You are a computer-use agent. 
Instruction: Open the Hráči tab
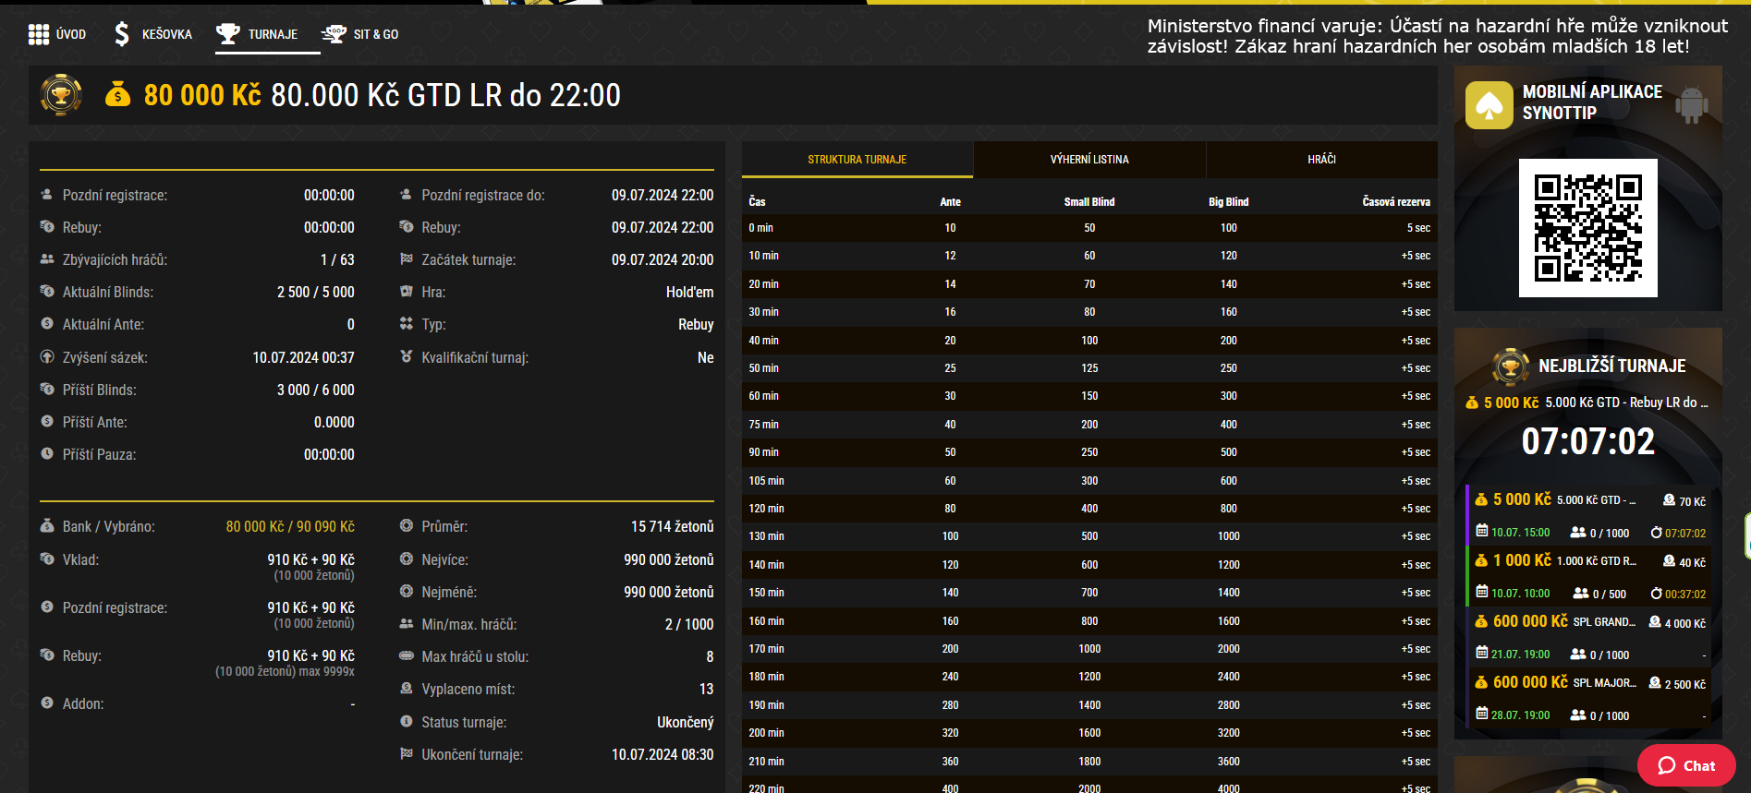click(1321, 160)
